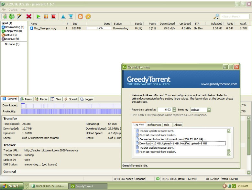The width and height of the screenshot is (252, 190).
Task: Open Preferences with the gear icon
Action: (x=88, y=16)
